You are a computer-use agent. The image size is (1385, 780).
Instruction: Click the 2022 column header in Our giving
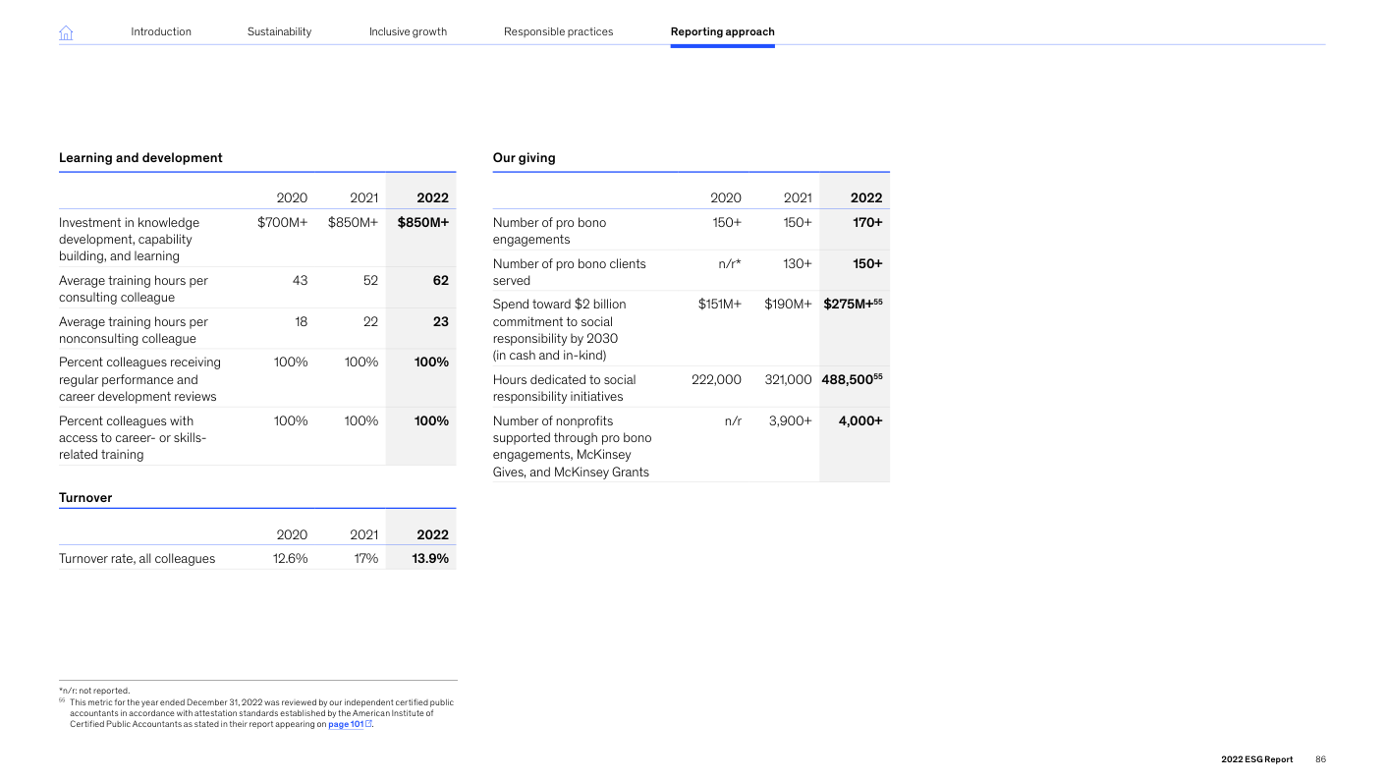tap(865, 197)
